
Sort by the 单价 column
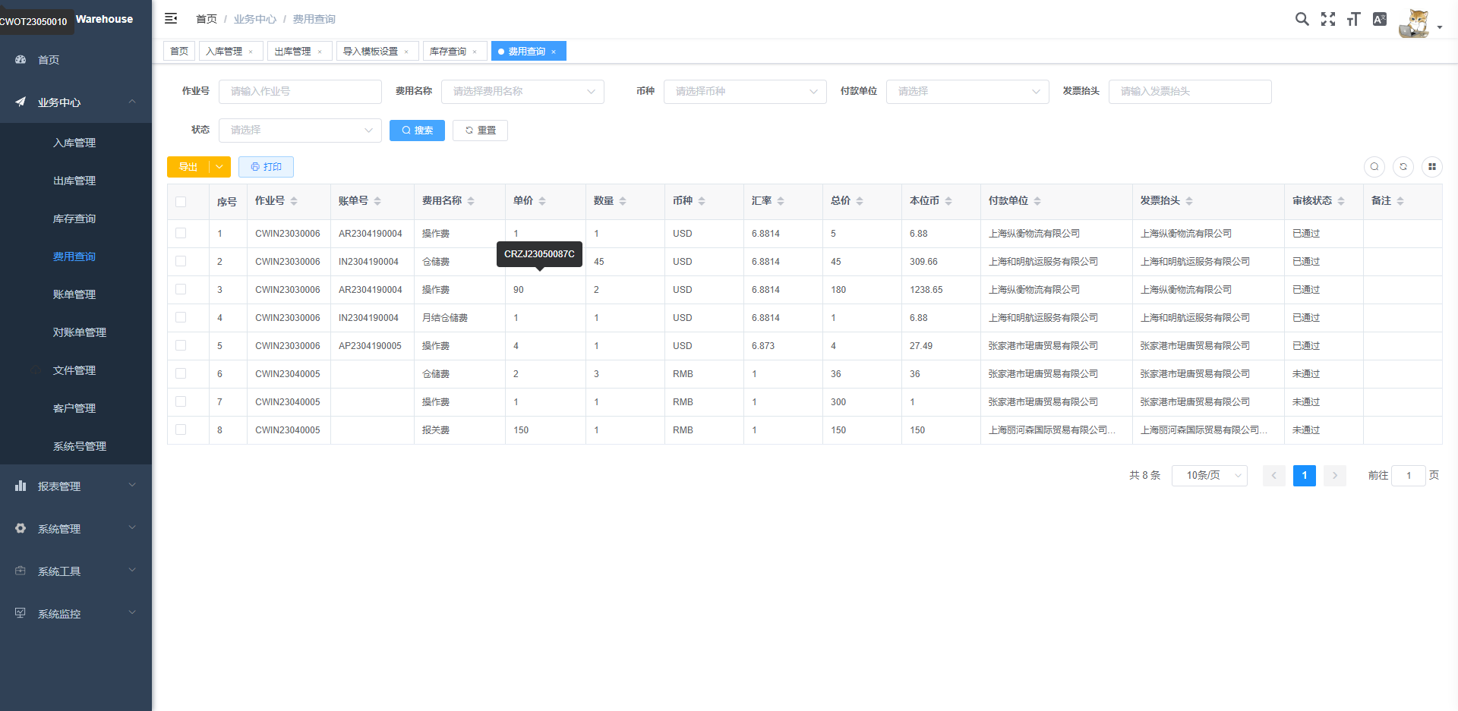point(542,201)
